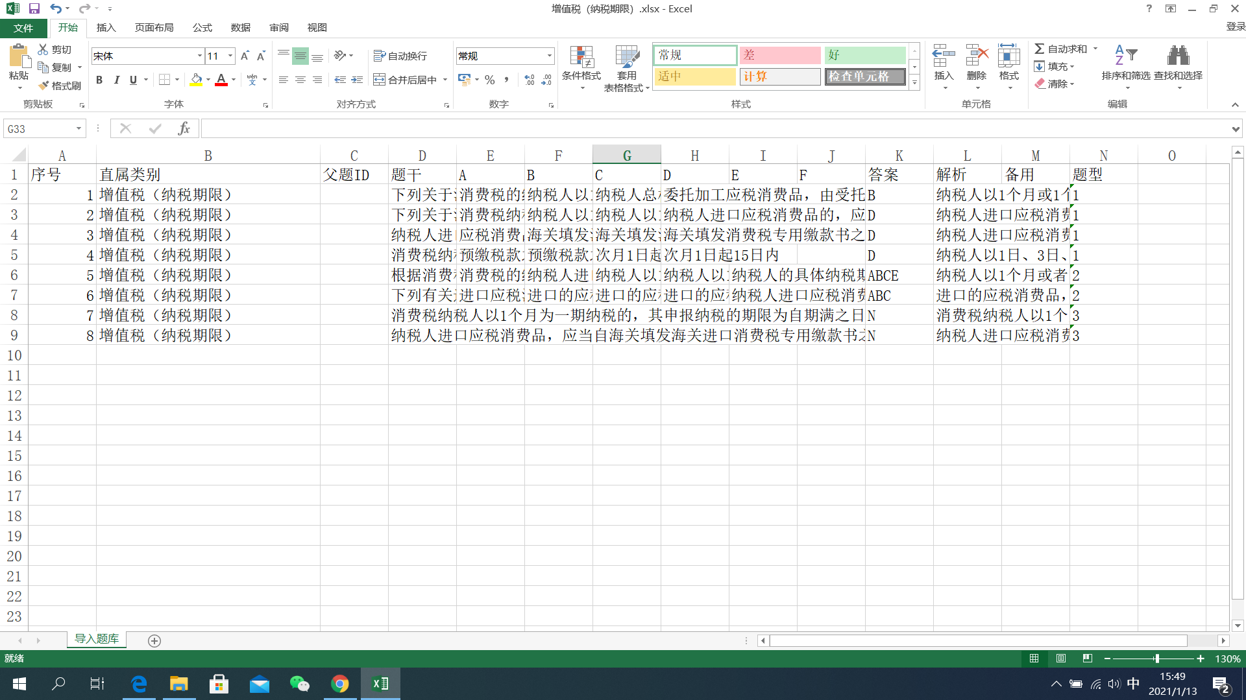Click the Decrease font size icon

point(261,56)
